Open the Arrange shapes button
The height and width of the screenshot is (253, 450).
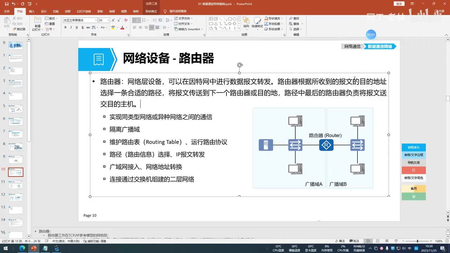click(x=246, y=23)
